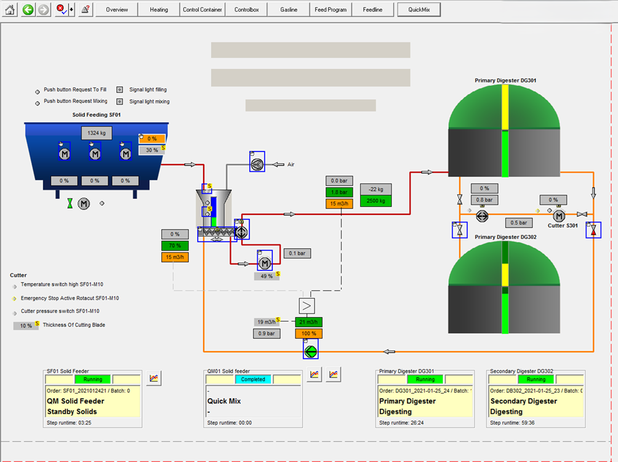The image size is (618, 462).
Task: Click the Running status of Primary Digester DG301
Action: click(x=425, y=379)
